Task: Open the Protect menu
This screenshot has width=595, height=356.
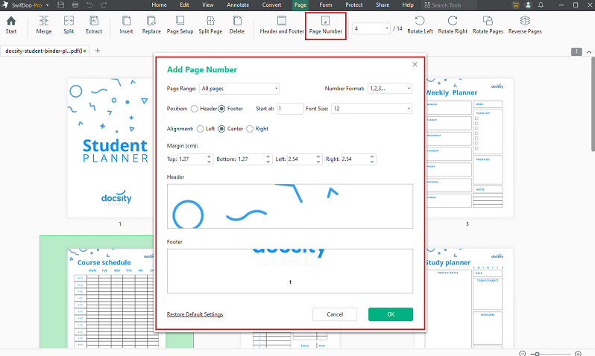Action: [x=353, y=5]
